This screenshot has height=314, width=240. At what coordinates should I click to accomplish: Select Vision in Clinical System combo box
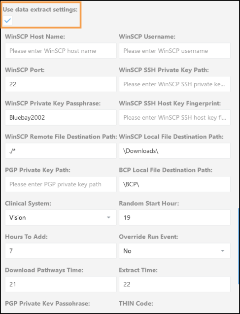pos(18,217)
